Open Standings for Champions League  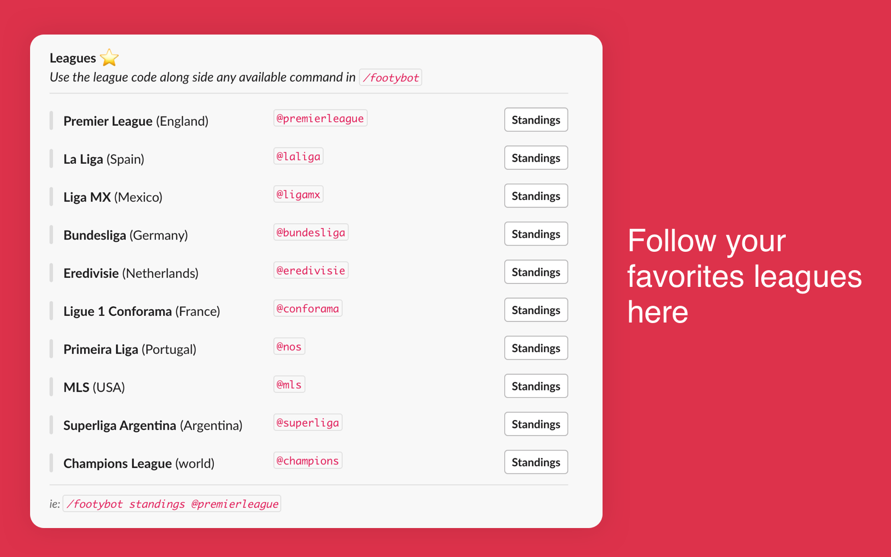click(x=536, y=462)
